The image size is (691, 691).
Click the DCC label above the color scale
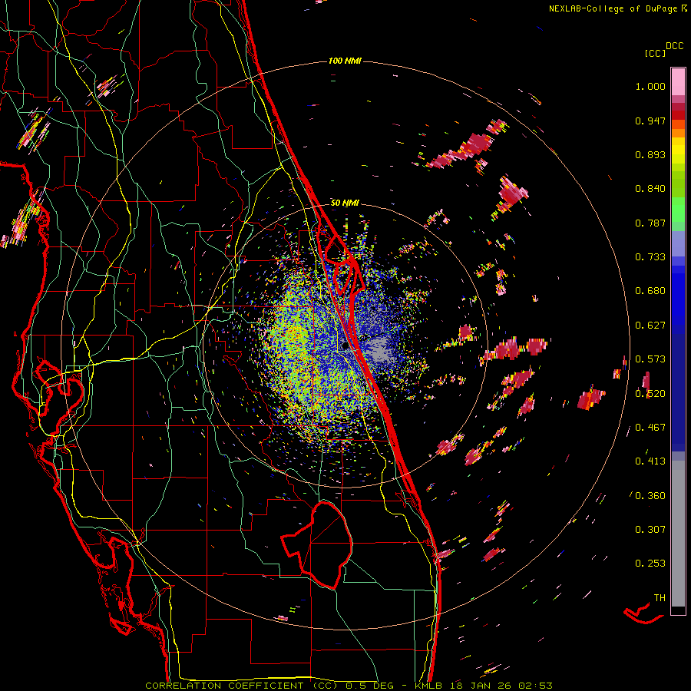pos(675,46)
